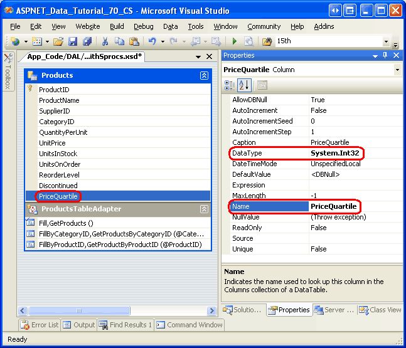The width and height of the screenshot is (406, 348).
Task: Click the horizontal scrollbar thumb in designer
Action: (79, 310)
